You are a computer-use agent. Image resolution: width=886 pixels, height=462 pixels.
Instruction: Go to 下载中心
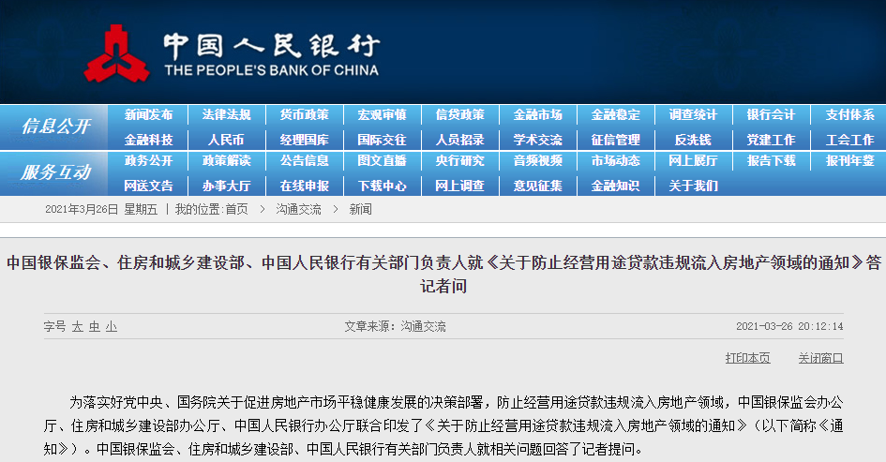click(x=382, y=186)
